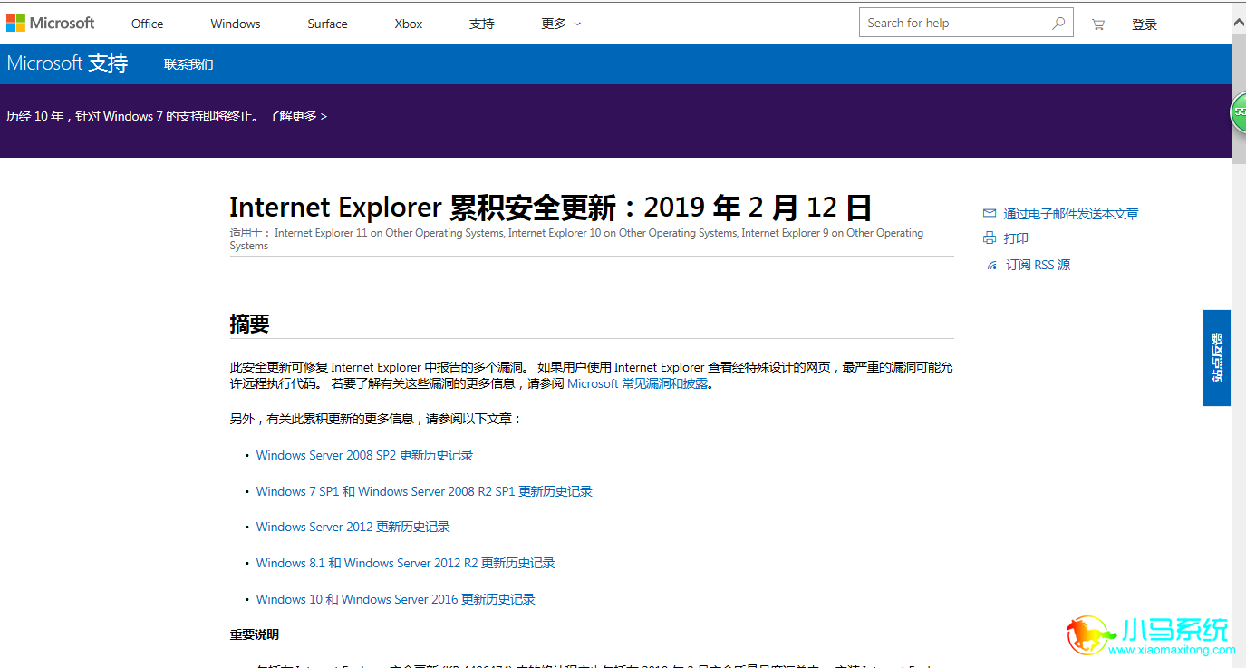This screenshot has width=1246, height=668.
Task: Click 联系我们 in the blue bar
Action: click(x=188, y=64)
